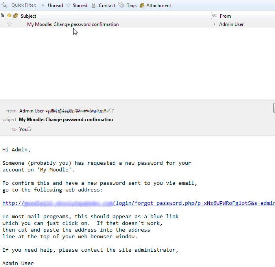Click the 'You' recipient in header
Viewport: 275px width, 267px height.
(23, 129)
